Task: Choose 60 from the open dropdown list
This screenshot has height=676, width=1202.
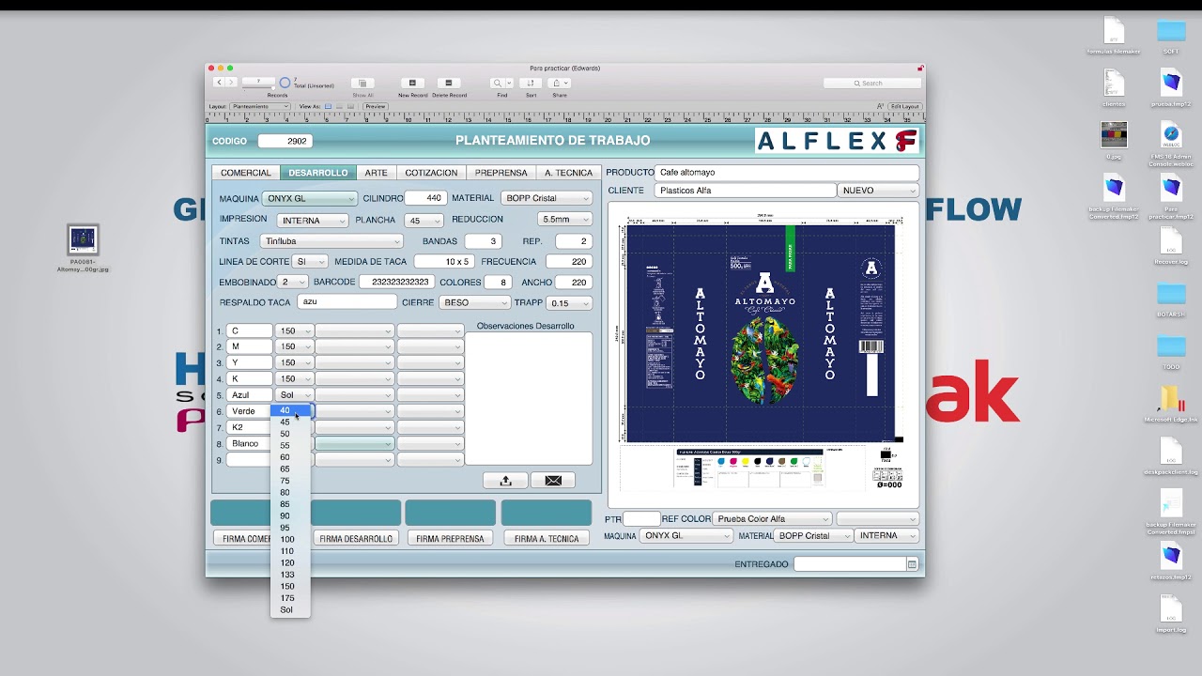Action: tap(290, 457)
